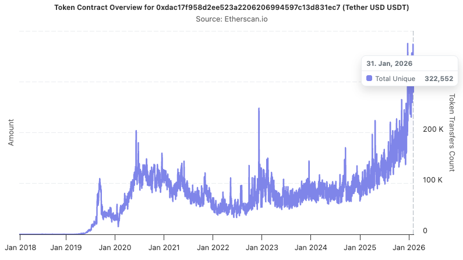Click the 100 K y-axis tick label
Image resolution: width=463 pixels, height=260 pixels.
[433, 180]
